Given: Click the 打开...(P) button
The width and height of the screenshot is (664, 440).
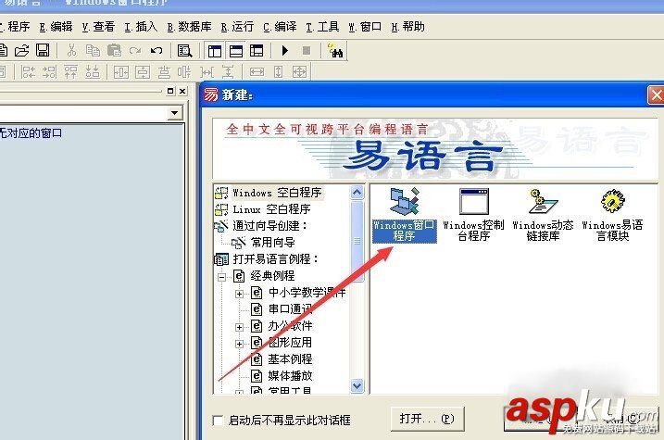Looking at the screenshot, I should tap(427, 420).
